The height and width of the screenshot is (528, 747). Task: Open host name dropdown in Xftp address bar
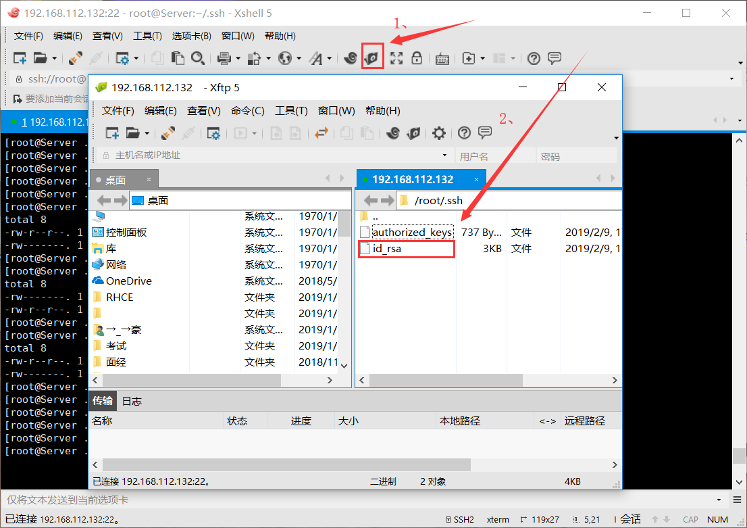click(444, 155)
